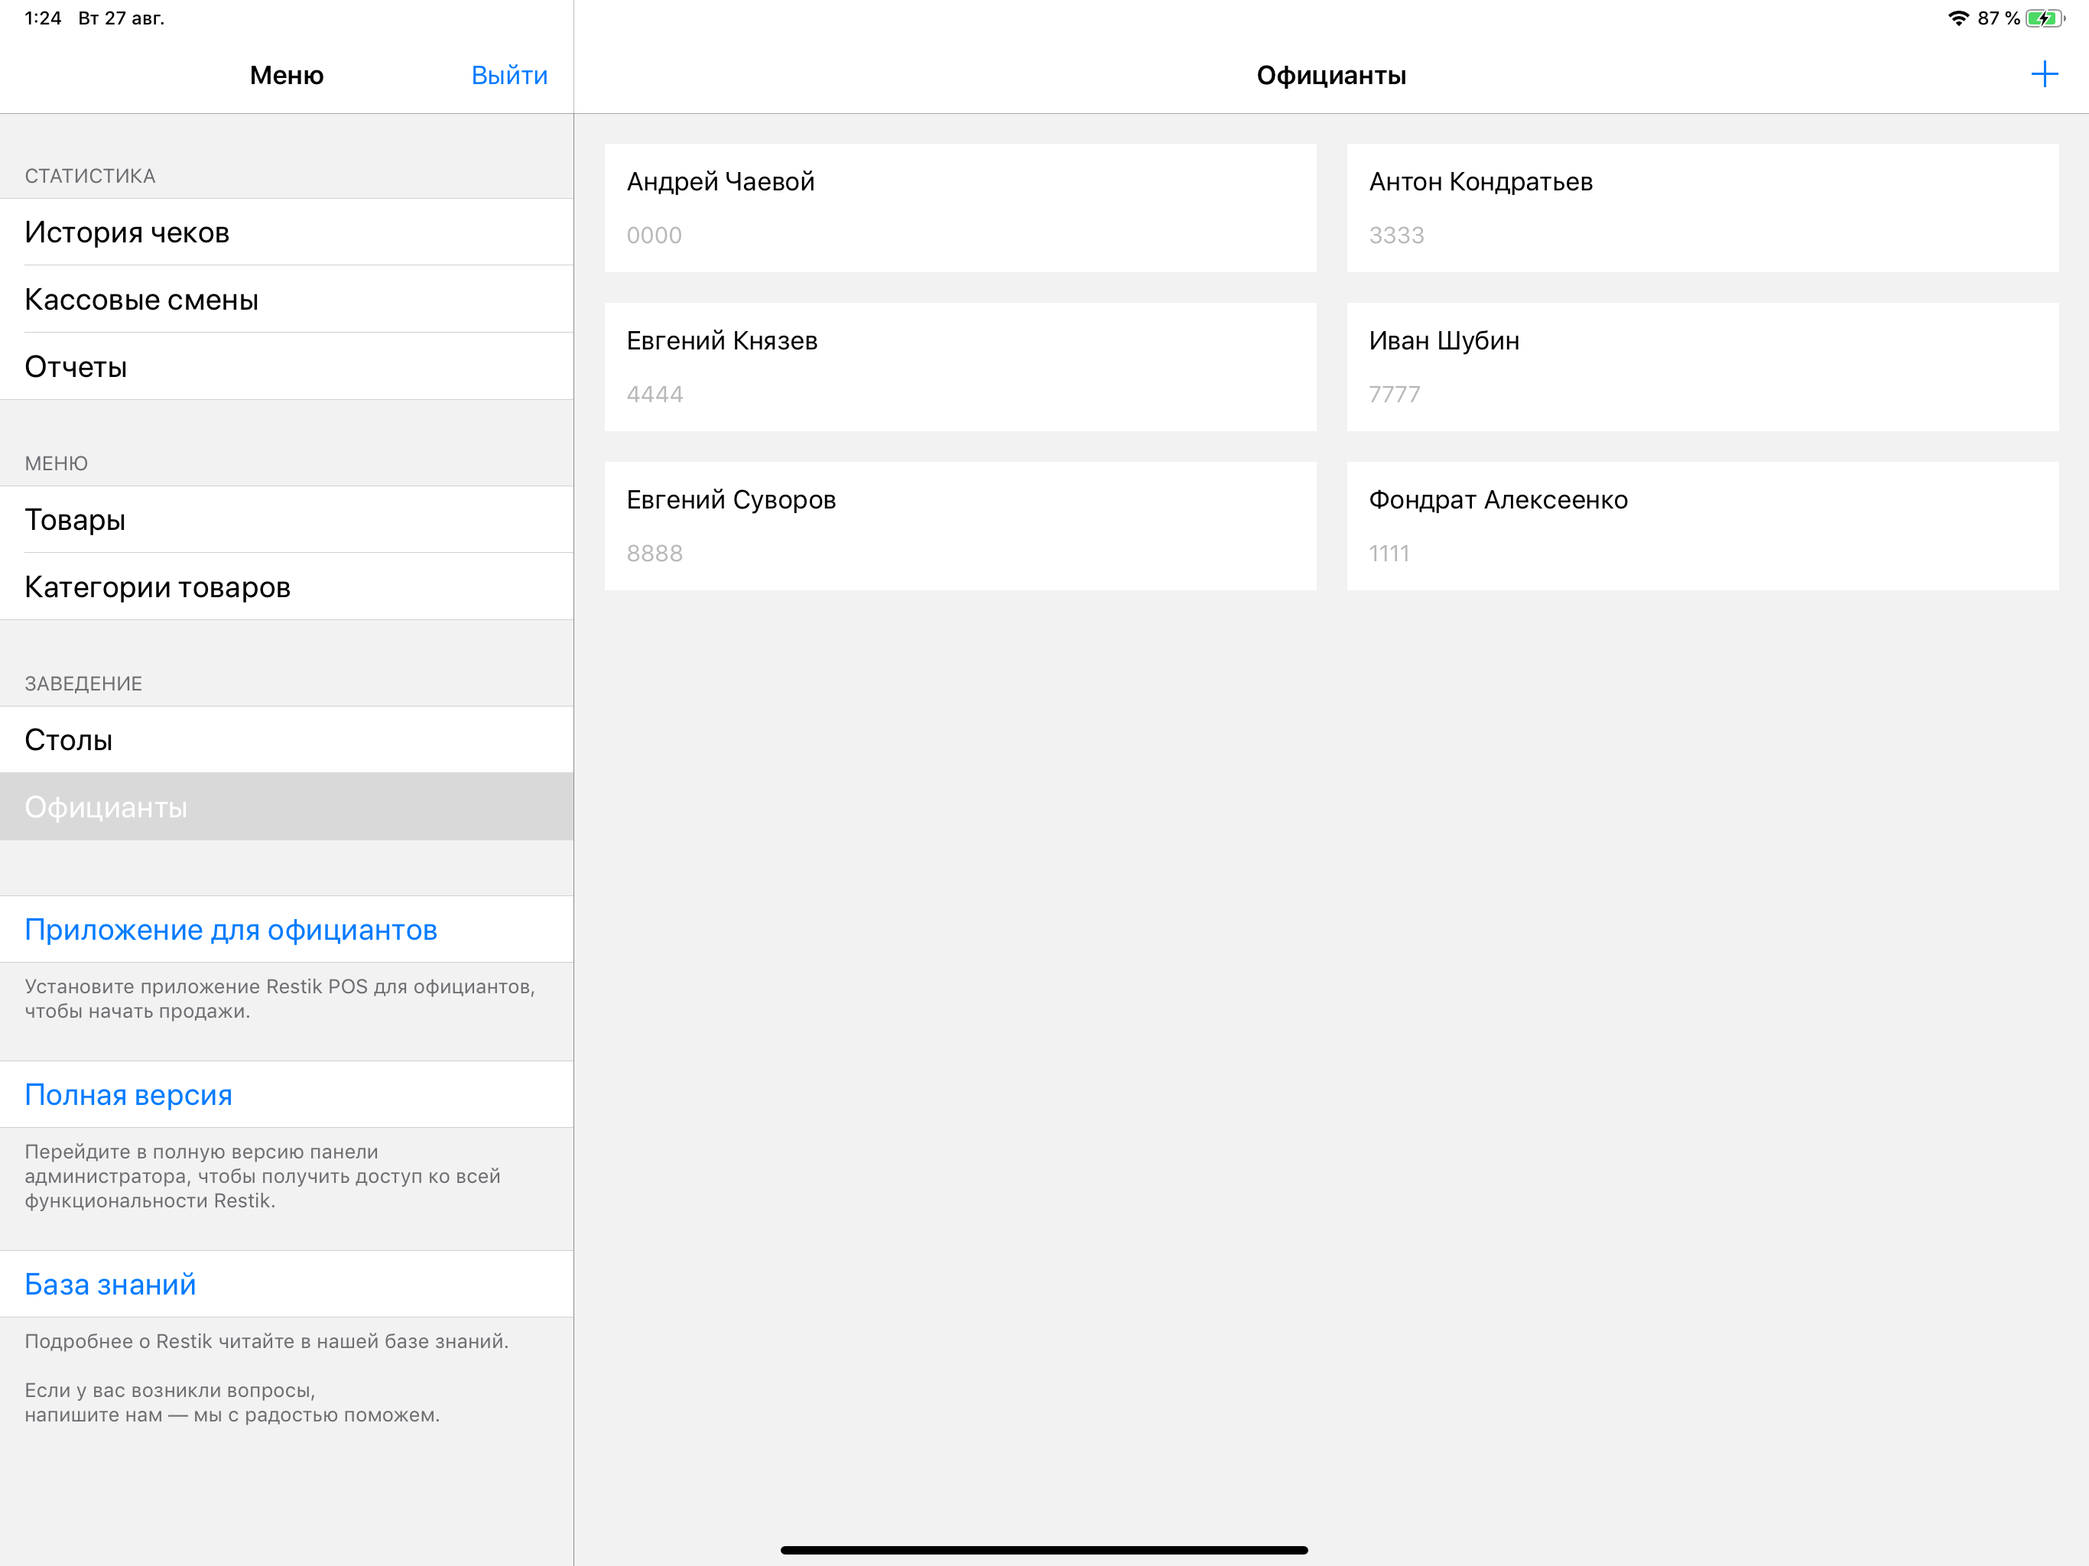The height and width of the screenshot is (1566, 2089).
Task: Select Фондрат Алексеенко waiter card
Action: coord(1702,526)
